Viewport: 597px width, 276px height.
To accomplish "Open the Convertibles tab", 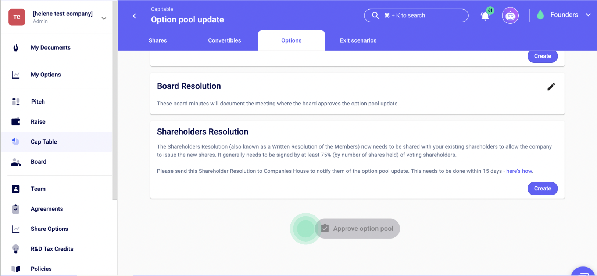I will 225,40.
